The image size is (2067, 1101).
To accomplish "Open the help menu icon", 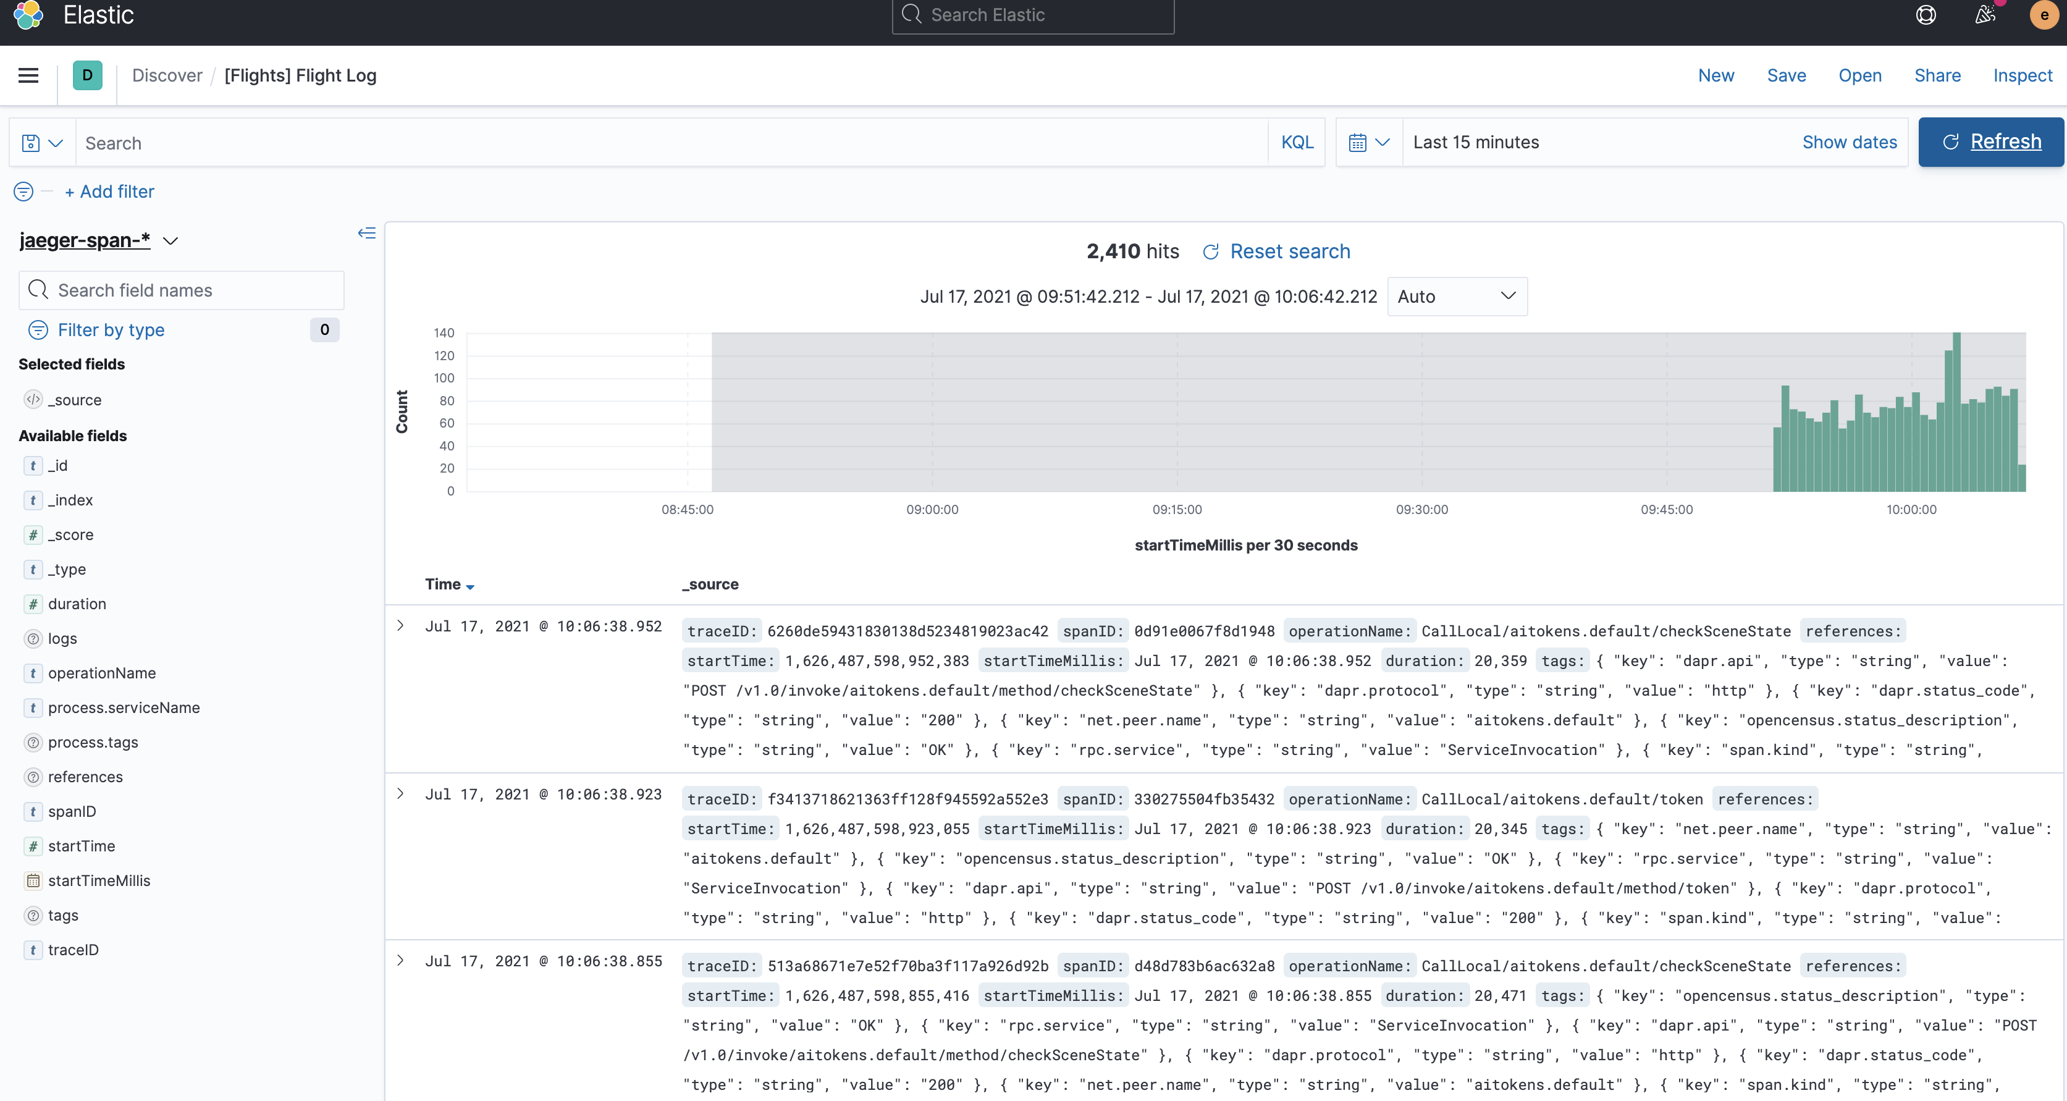I will 1926,15.
